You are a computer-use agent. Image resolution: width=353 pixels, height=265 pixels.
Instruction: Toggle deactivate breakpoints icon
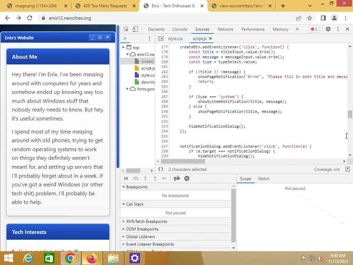click(x=177, y=178)
